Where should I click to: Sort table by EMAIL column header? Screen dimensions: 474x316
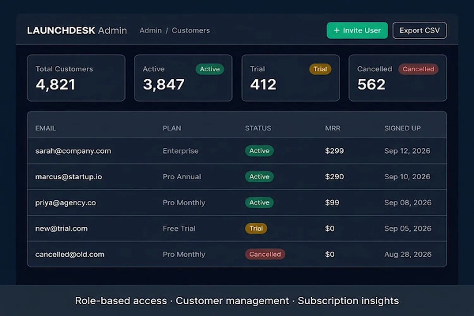click(46, 128)
